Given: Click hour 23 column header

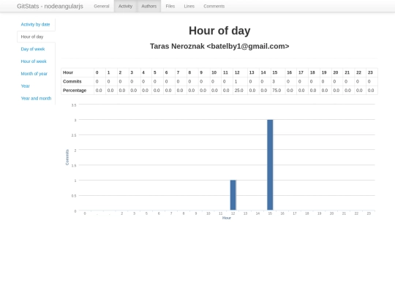Looking at the screenshot, I should [x=372, y=72].
